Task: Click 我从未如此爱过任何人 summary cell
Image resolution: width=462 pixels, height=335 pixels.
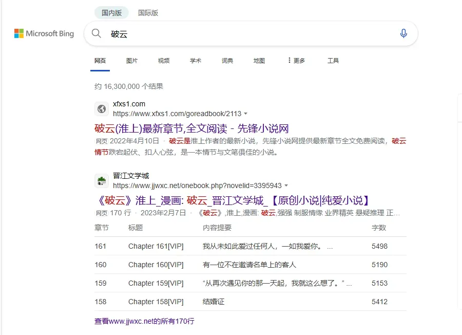Action: coord(268,246)
